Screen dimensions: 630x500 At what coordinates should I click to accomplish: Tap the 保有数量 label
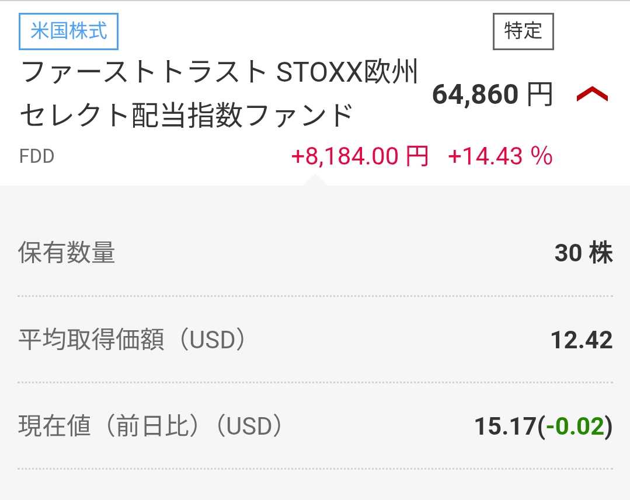(x=67, y=253)
